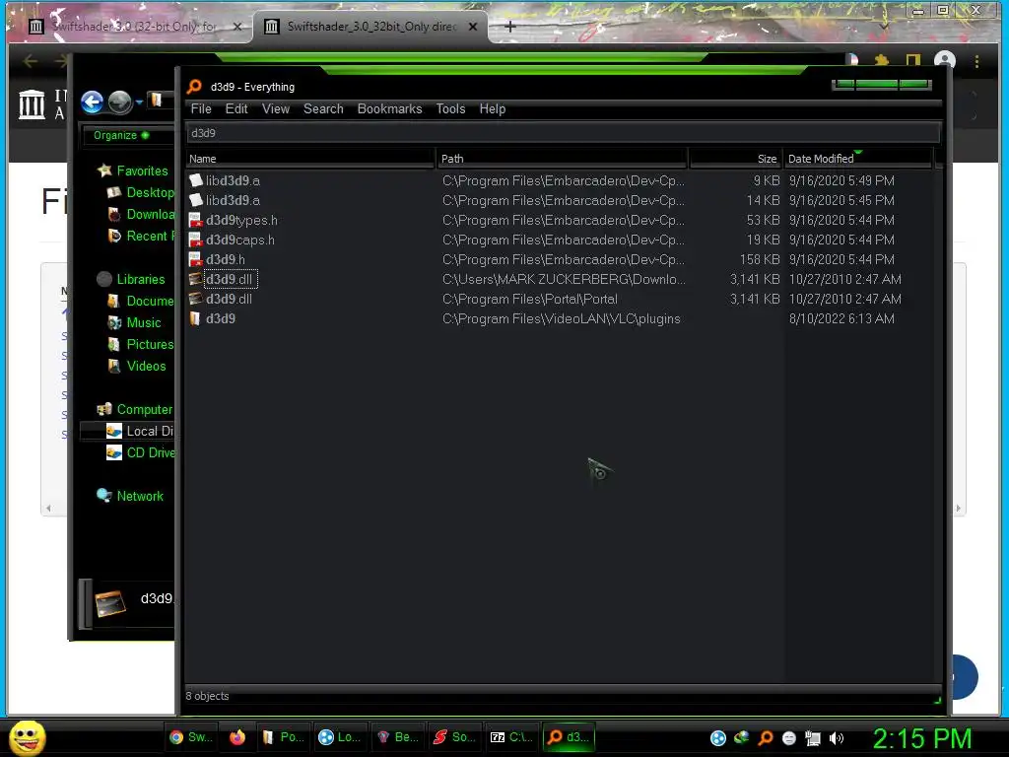Go back with Explorer's blue back arrow
Screen dimensions: 1009x757
pos(92,102)
